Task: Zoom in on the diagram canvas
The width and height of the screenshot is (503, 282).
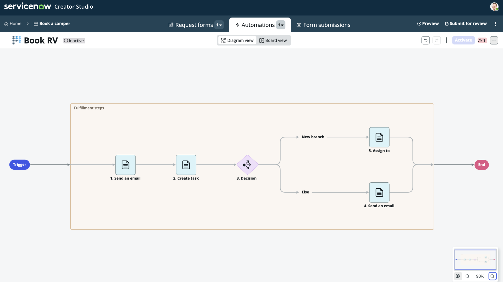Action: click(x=493, y=276)
